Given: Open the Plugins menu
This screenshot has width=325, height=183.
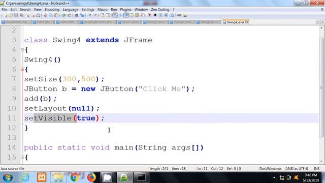Looking at the screenshot, I should (125, 10).
